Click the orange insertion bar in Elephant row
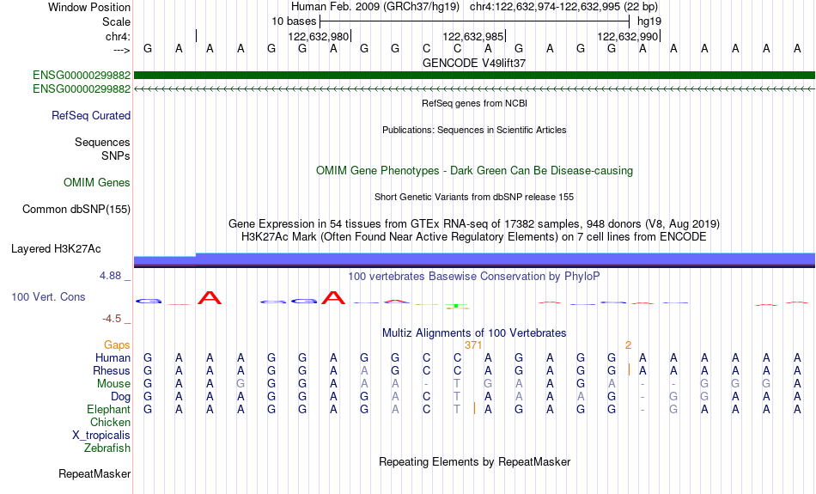This screenshot has width=816, height=494. click(x=475, y=409)
